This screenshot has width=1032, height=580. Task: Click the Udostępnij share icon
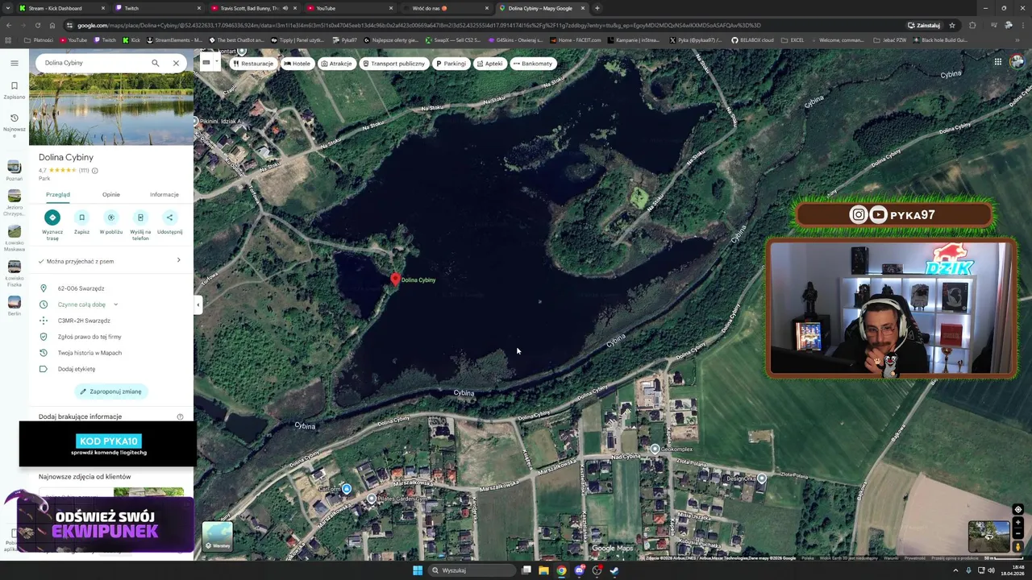pos(169,217)
